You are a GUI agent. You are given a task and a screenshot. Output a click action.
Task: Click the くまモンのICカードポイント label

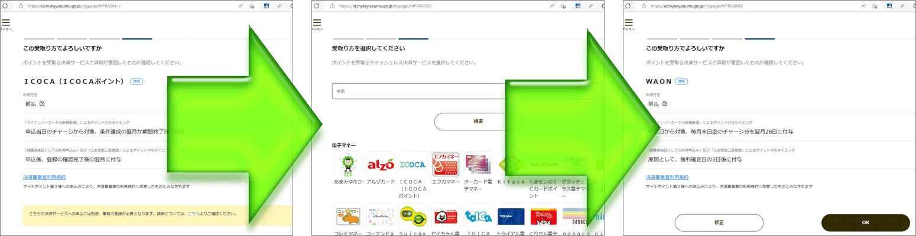pyautogui.click(x=544, y=189)
